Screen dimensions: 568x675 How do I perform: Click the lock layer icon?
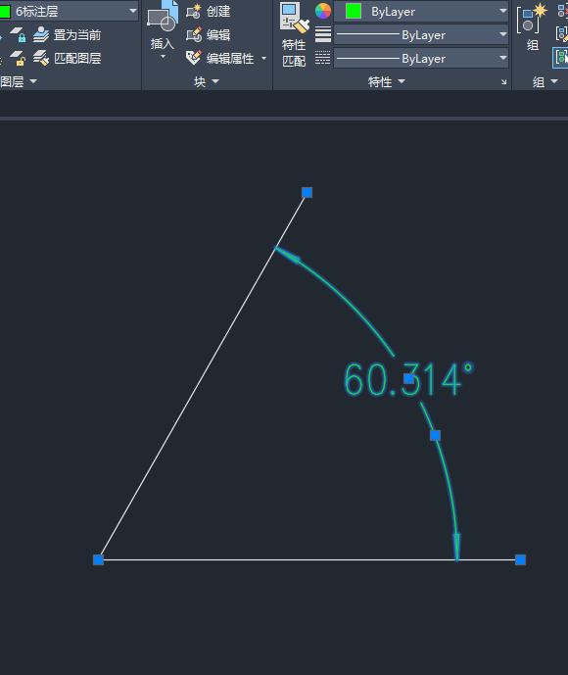click(x=18, y=34)
